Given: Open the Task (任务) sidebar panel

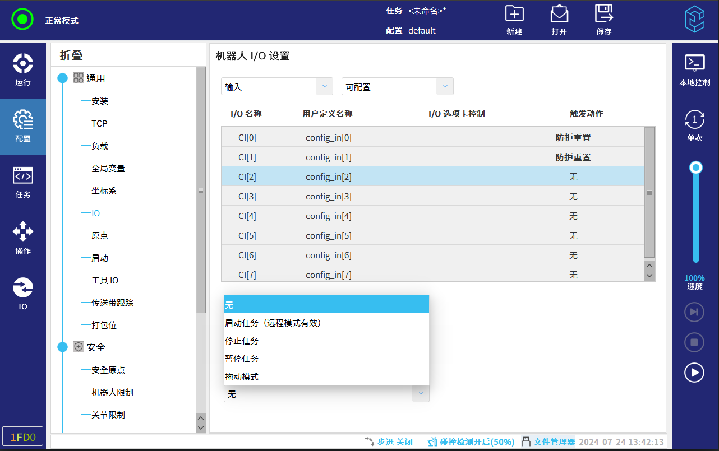Looking at the screenshot, I should click(x=23, y=183).
